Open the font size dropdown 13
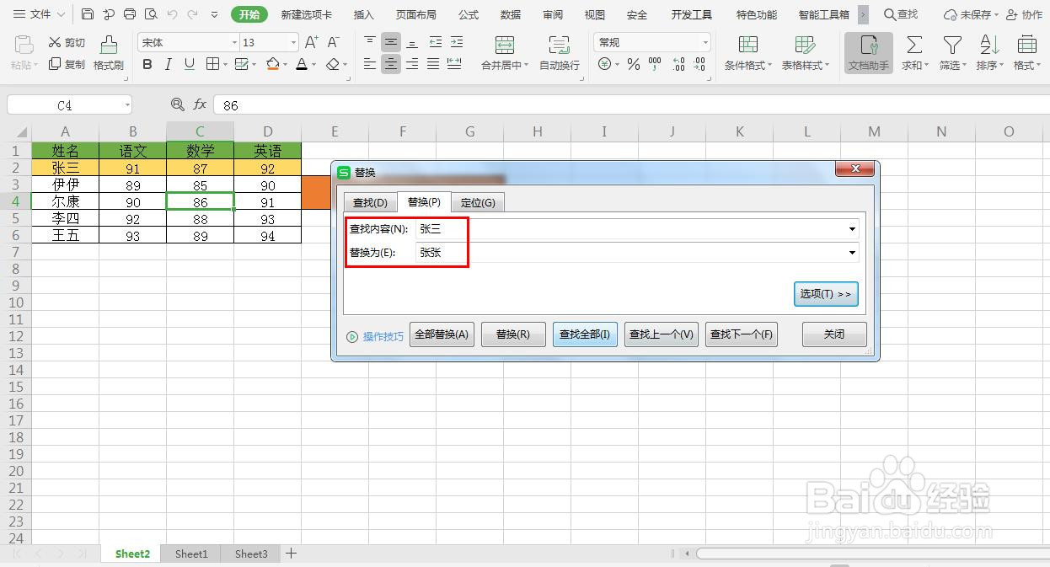1050x567 pixels. click(293, 42)
